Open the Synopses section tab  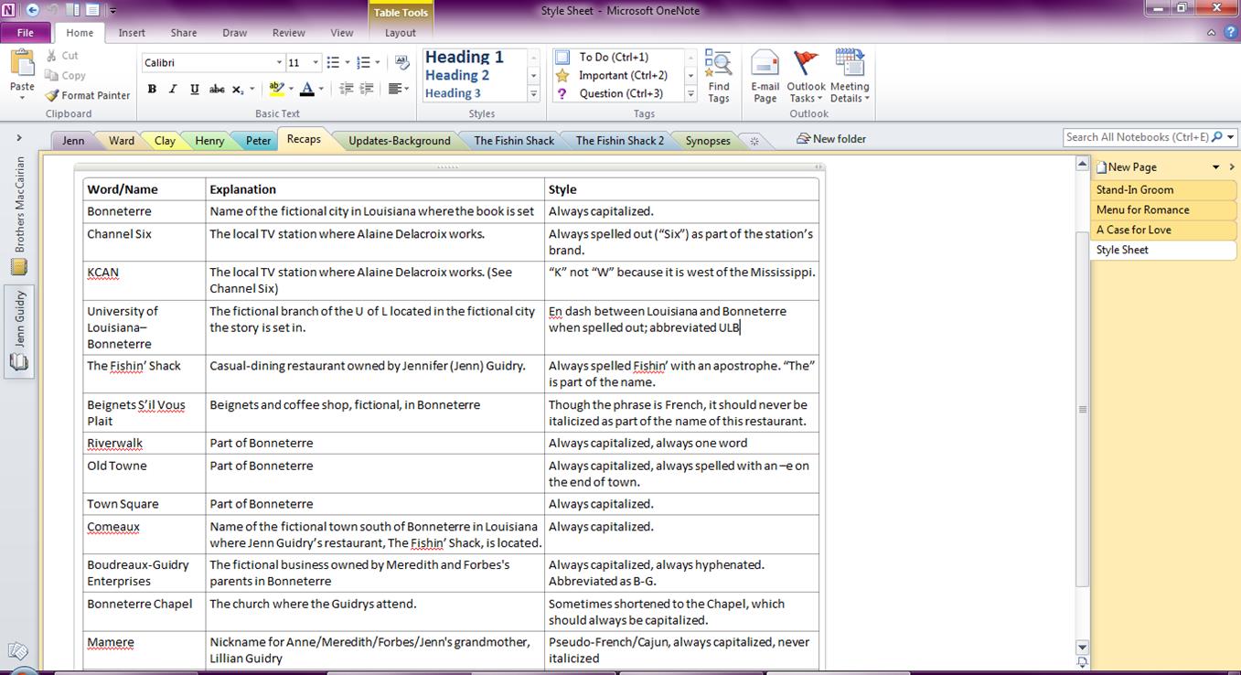click(708, 141)
